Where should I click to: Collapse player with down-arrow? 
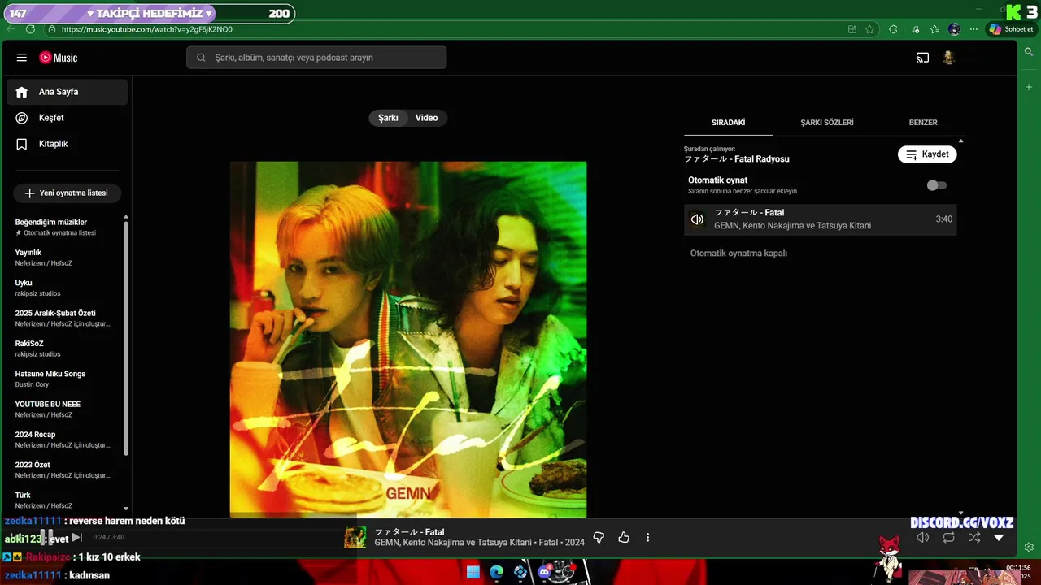999,537
